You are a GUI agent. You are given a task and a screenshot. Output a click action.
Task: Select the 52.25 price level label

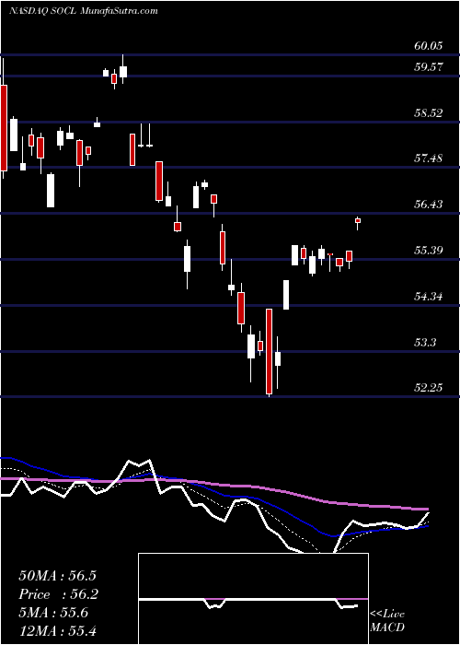pos(429,388)
